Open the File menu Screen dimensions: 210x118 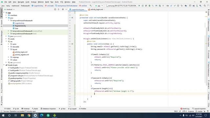tap(6, 2)
